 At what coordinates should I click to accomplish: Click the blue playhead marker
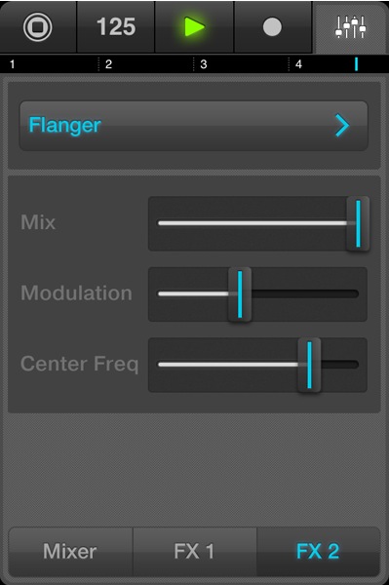click(356, 64)
